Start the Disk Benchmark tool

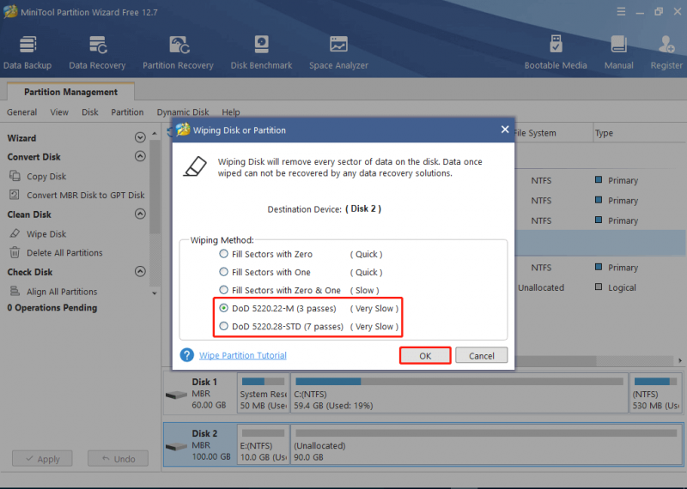pos(261,52)
